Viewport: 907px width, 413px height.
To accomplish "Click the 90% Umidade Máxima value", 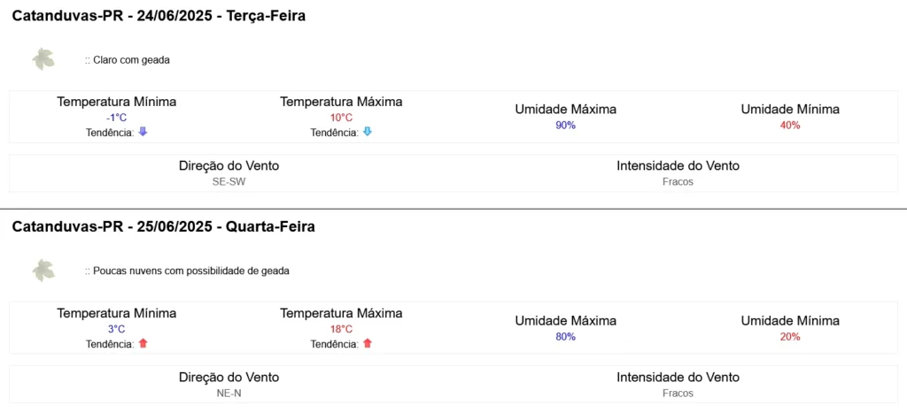I will coord(566,126).
